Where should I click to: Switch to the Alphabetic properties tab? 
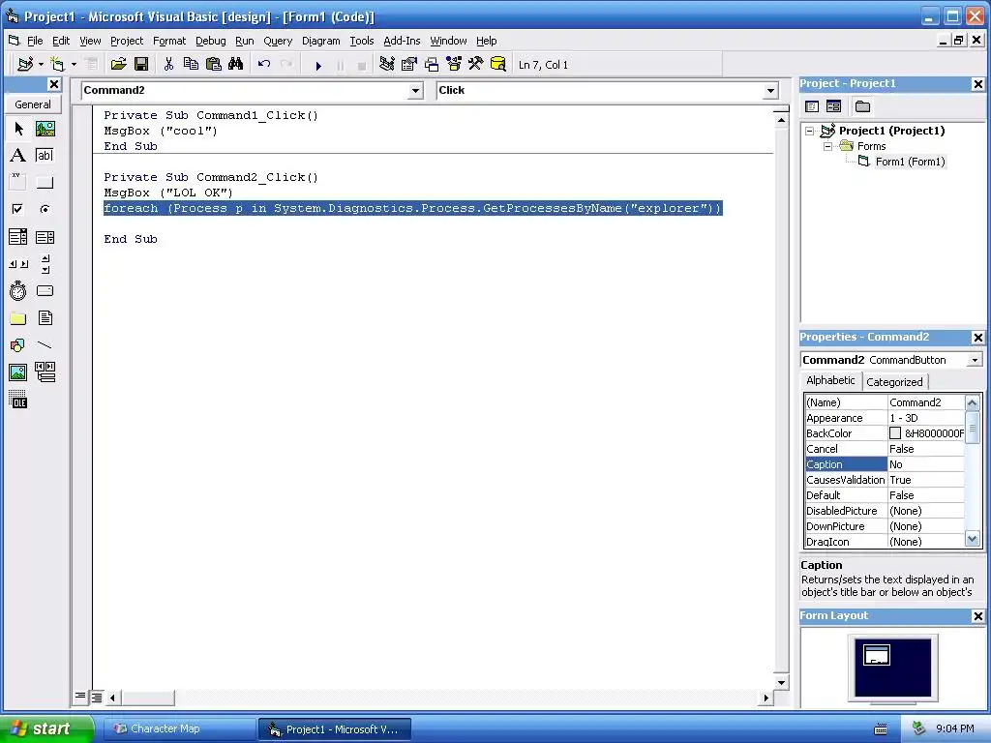pos(830,380)
